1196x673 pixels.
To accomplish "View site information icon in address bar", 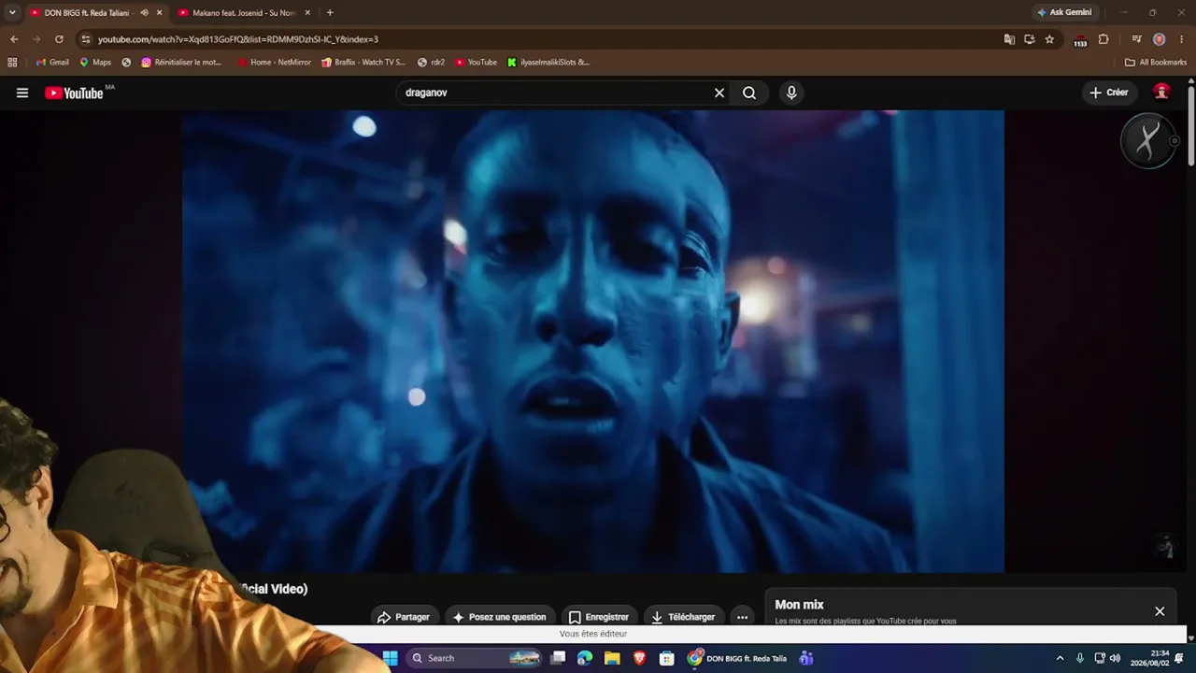I will click(86, 39).
